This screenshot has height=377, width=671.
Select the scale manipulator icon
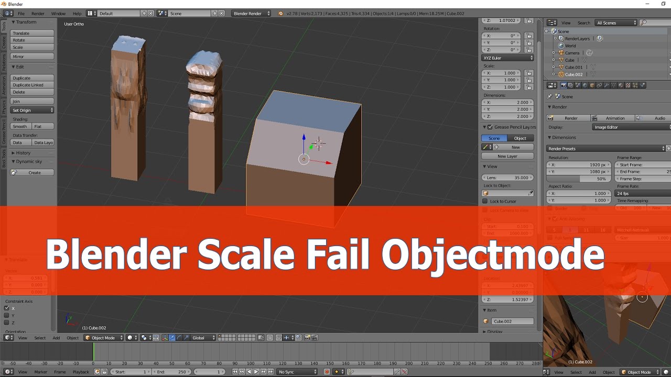pyautogui.click(x=187, y=338)
